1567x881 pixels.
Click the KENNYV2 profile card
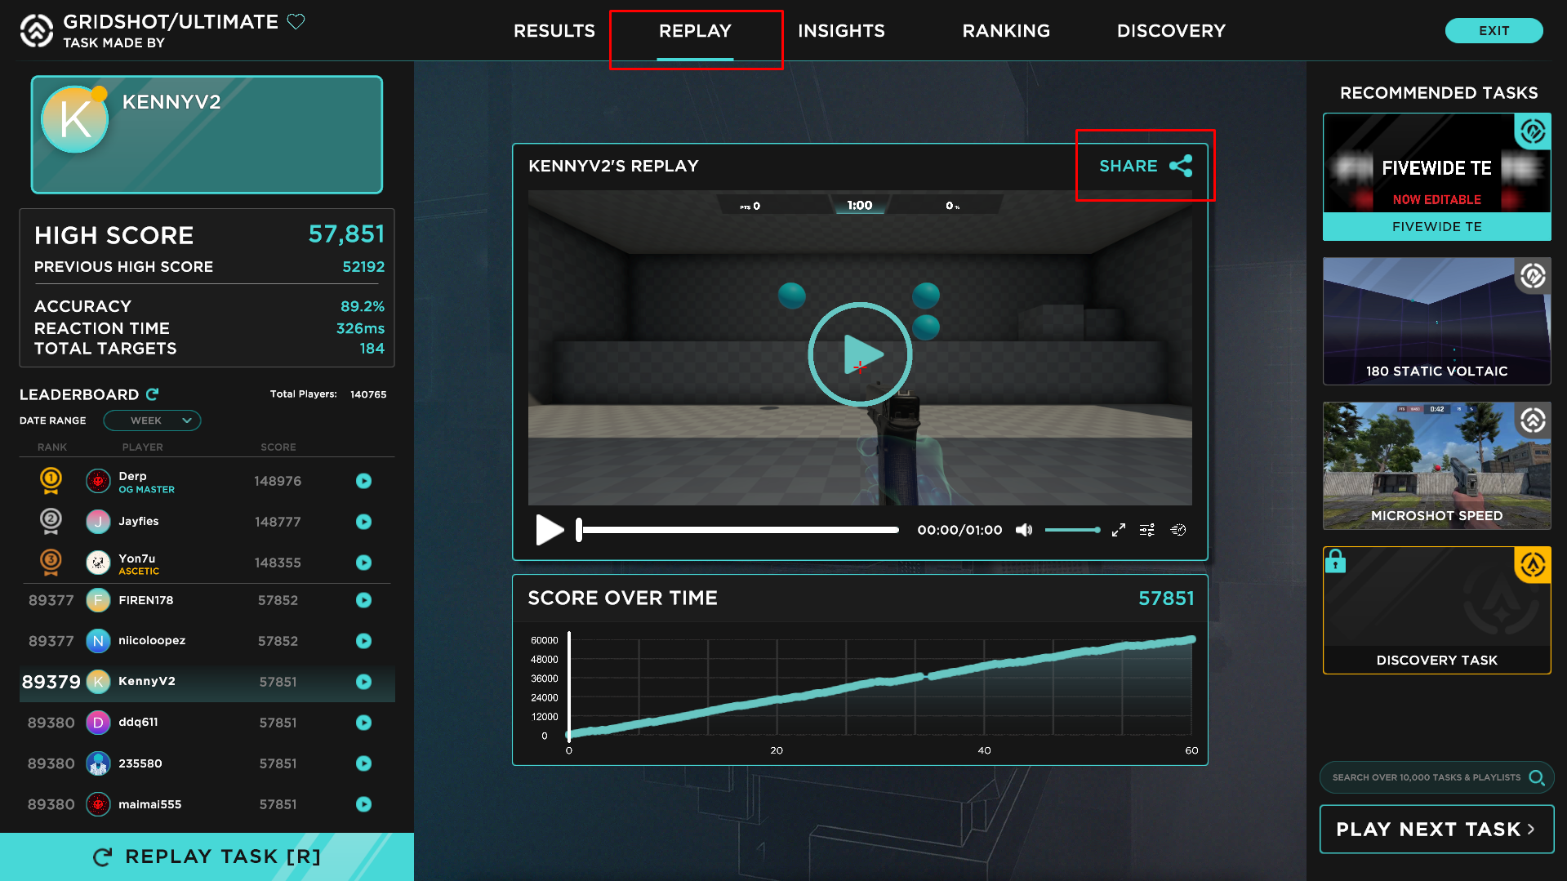207,135
